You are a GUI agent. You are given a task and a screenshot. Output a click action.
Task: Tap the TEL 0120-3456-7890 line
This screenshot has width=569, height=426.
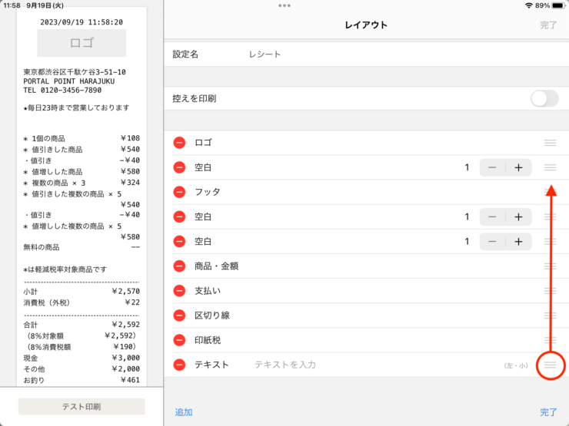(62, 91)
